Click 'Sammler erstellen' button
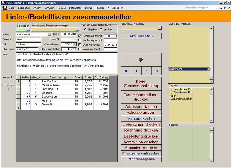 pyautogui.click(x=141, y=148)
